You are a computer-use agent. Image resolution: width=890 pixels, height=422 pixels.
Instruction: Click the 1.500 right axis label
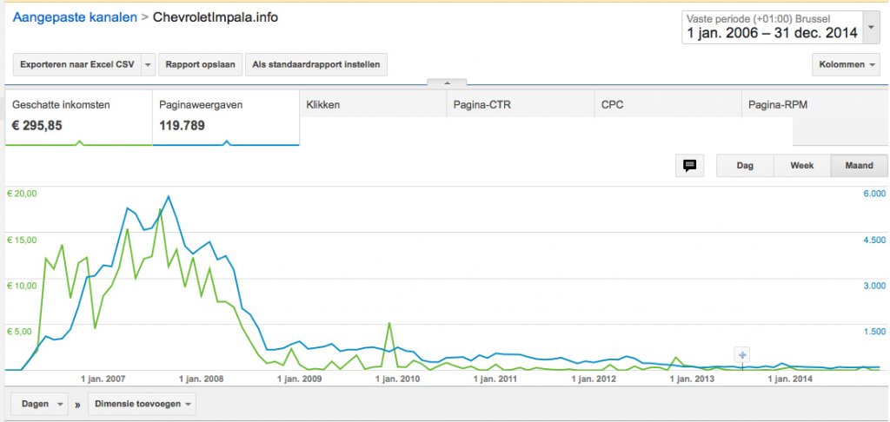coord(873,332)
